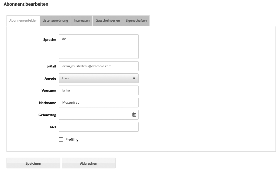This screenshot has width=279, height=173.
Task: Select the Eigenschaften tab
Action: (136, 21)
